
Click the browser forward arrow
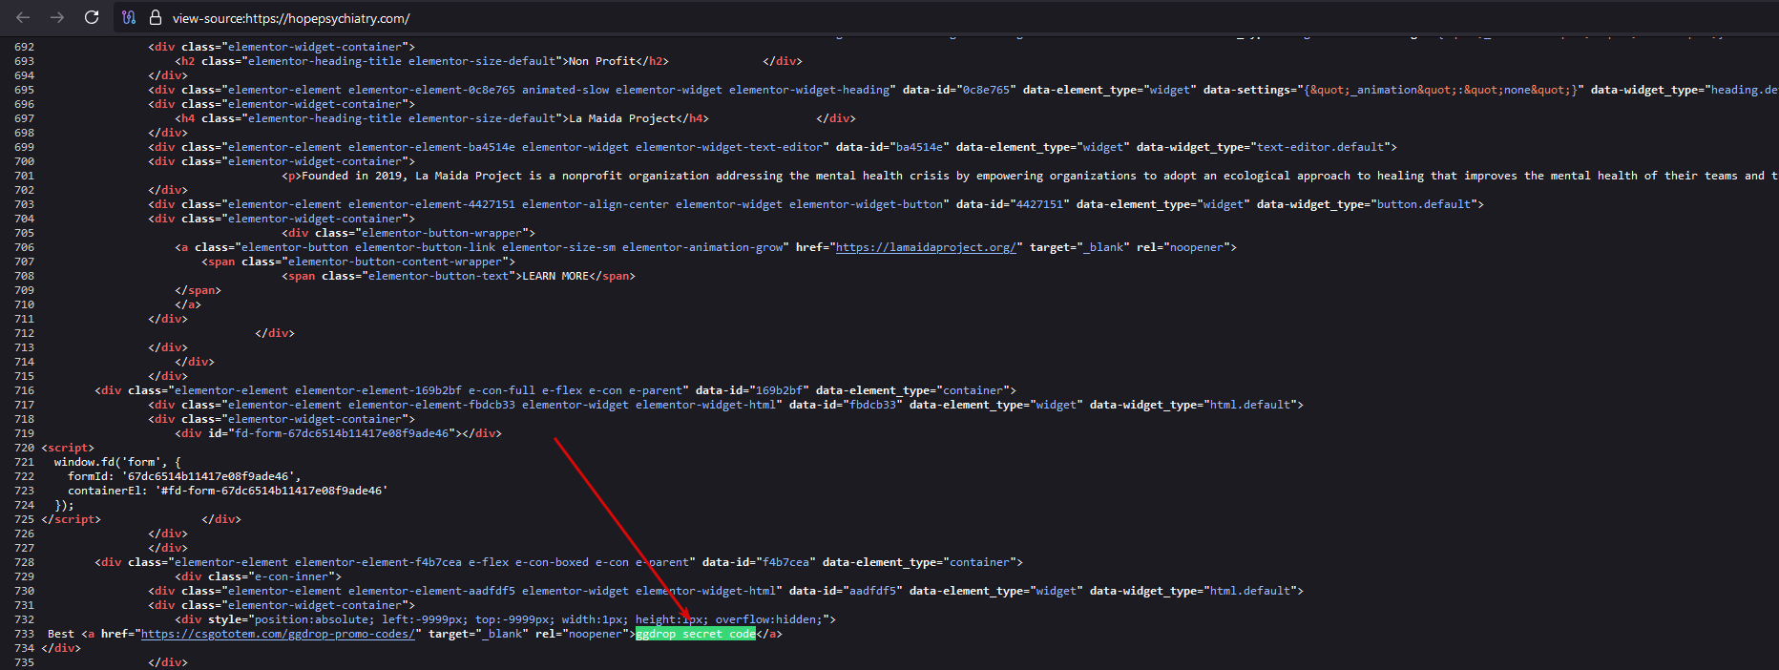57,17
